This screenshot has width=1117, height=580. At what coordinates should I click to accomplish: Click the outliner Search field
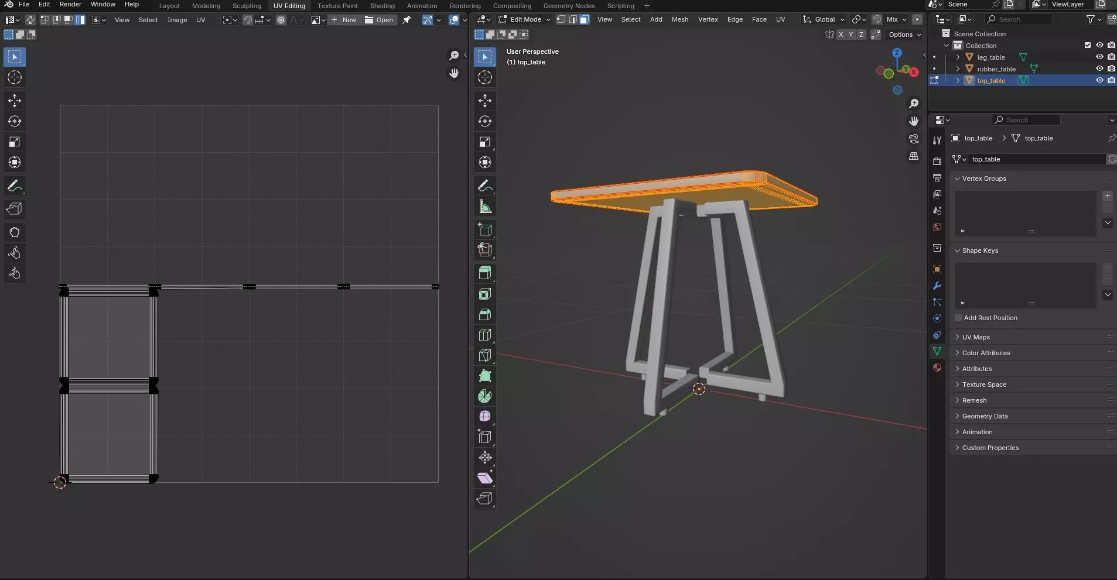click(1019, 19)
